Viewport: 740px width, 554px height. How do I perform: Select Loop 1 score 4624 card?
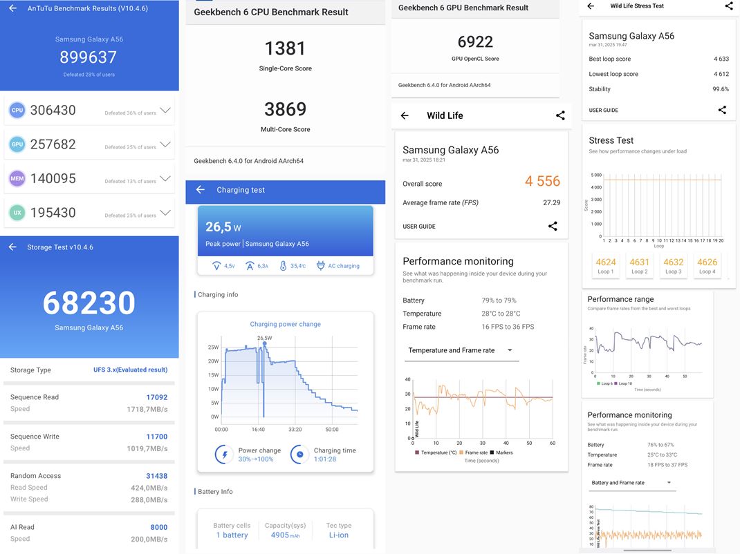[606, 266]
